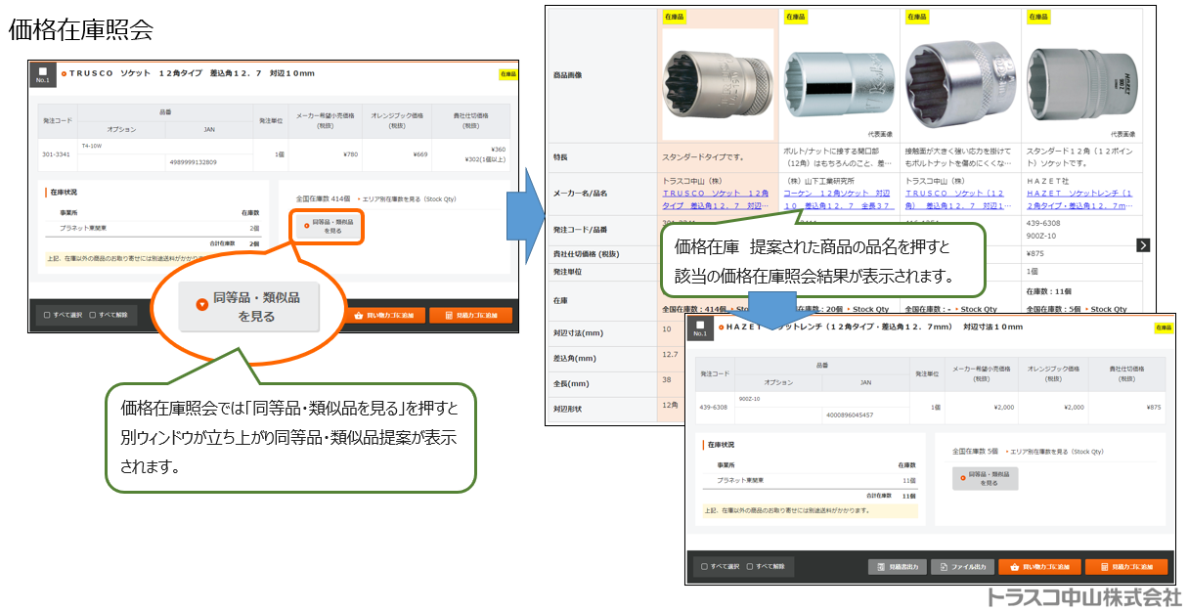Click 買い物カゴに追加 in the HAZET panel footer

(1038, 567)
